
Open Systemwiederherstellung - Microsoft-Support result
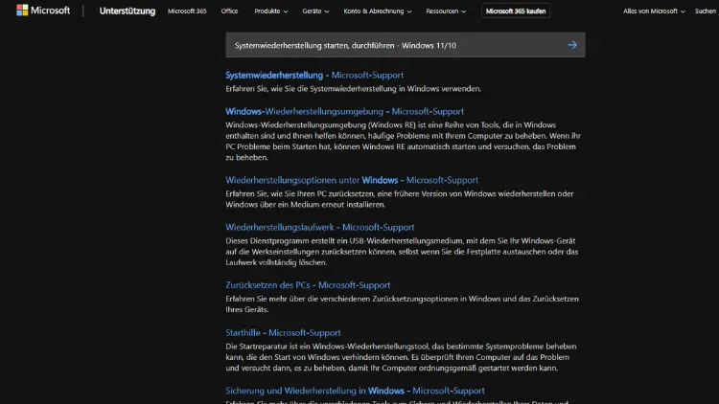(314, 75)
